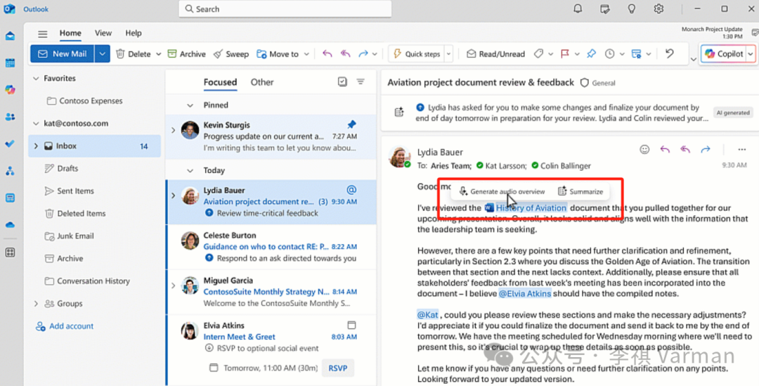
Task: Open the More apps grid icon
Action: point(10,252)
